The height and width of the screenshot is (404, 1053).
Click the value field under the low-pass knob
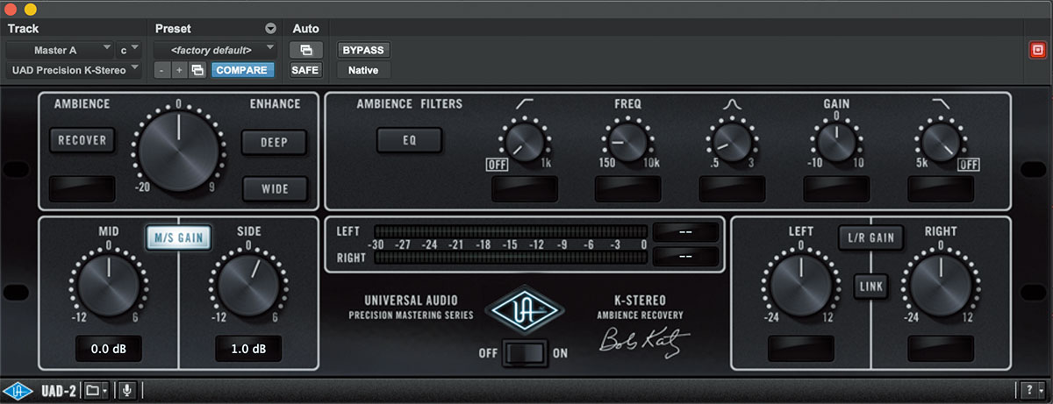point(941,188)
